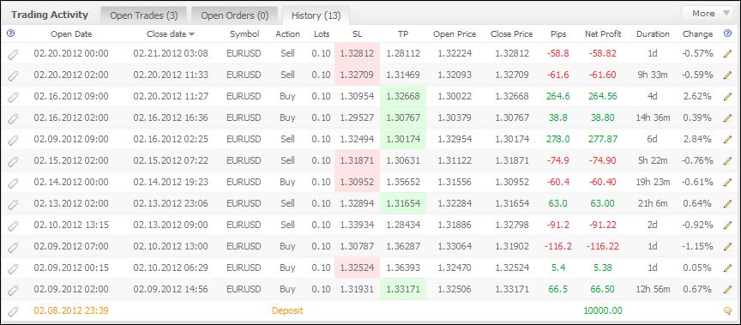Click the tag icon for the 02.20.2012 00:00 trade
This screenshot has height=325, width=741.
pyautogui.click(x=13, y=54)
